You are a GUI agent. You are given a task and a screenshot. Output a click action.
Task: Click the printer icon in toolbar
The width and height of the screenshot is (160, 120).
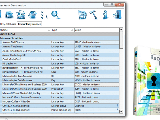click(9, 15)
